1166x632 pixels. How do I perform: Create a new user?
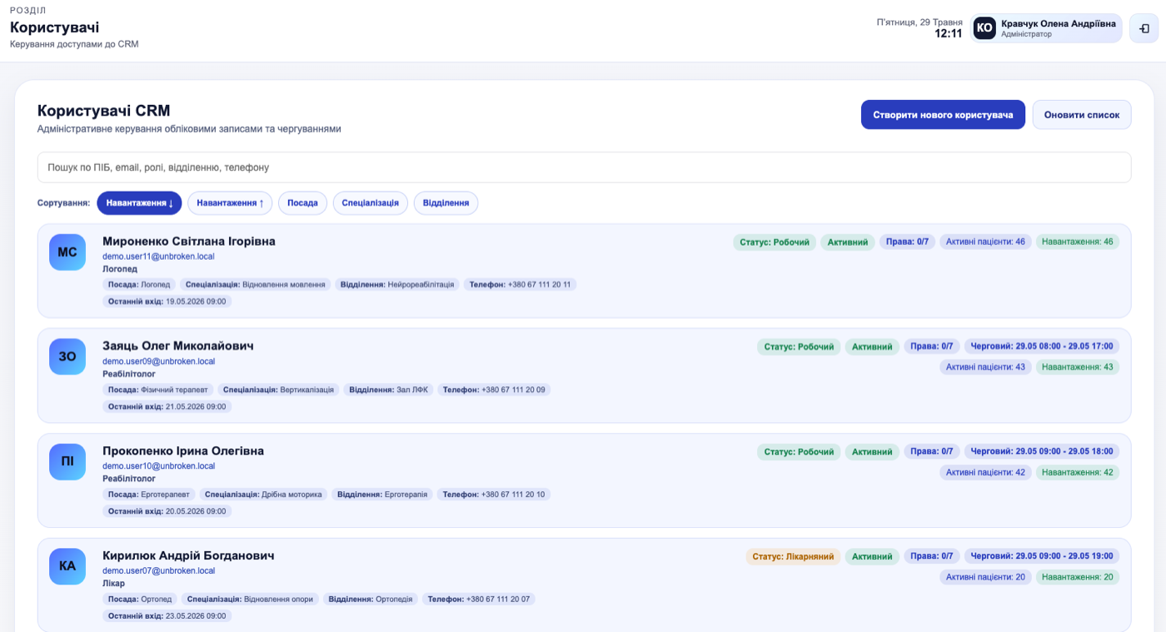pyautogui.click(x=943, y=115)
